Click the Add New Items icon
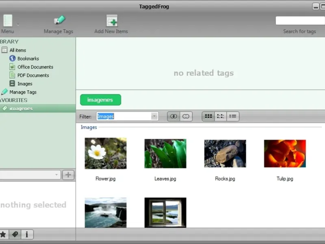Viewport: 325px width, 244px height. click(x=112, y=21)
